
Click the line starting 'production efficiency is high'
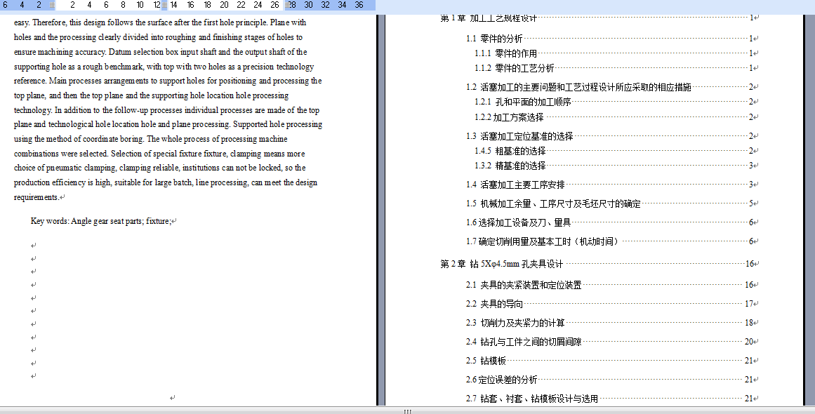166,182
